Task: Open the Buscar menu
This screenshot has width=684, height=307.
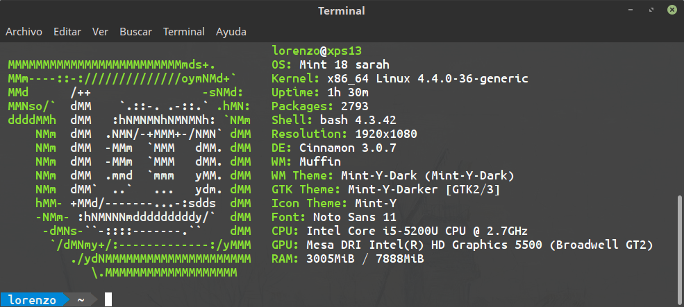Action: click(x=135, y=32)
